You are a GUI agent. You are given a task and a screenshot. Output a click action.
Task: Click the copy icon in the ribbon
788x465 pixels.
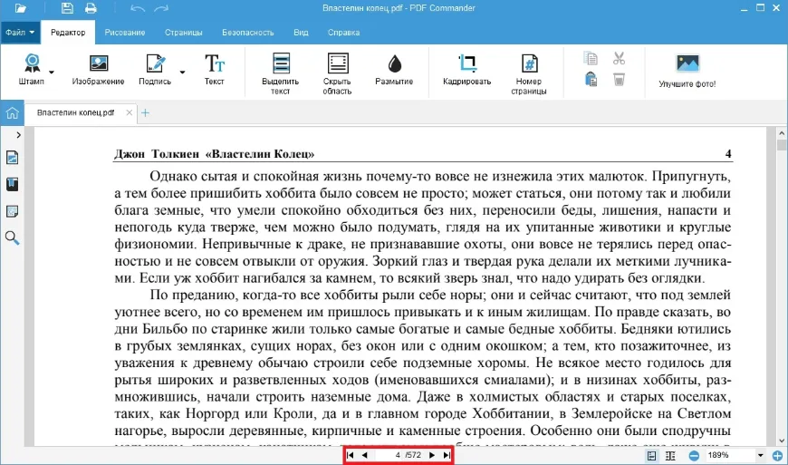click(x=591, y=58)
